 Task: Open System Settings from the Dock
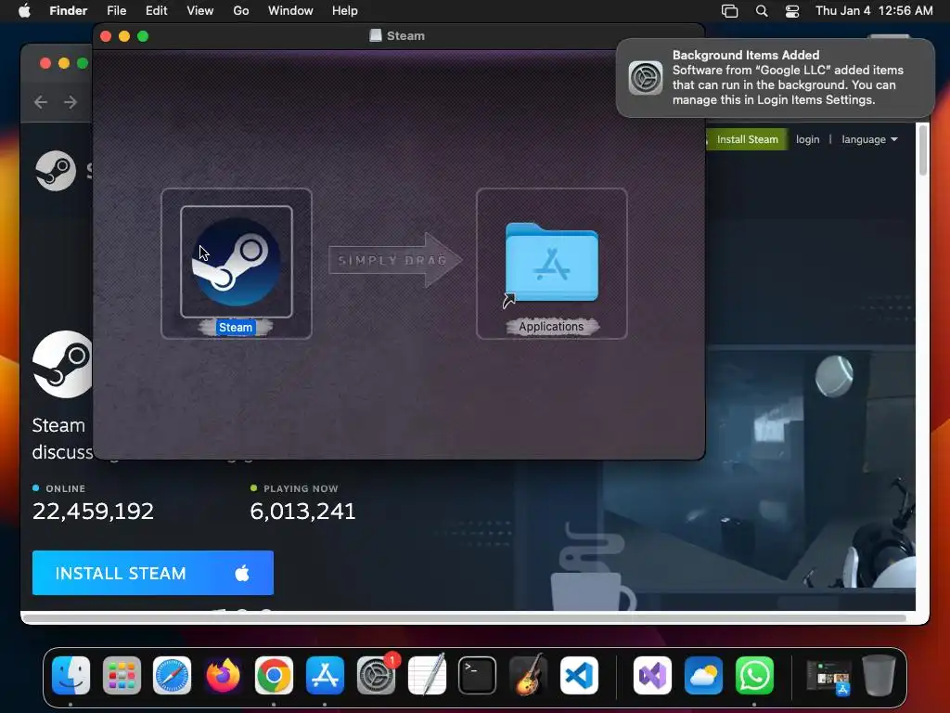(377, 676)
